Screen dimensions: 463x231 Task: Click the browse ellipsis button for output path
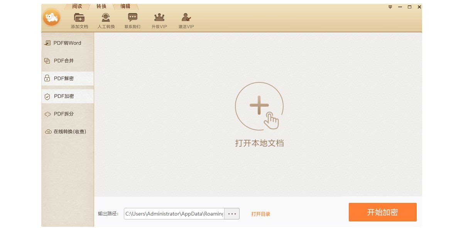[232, 214]
